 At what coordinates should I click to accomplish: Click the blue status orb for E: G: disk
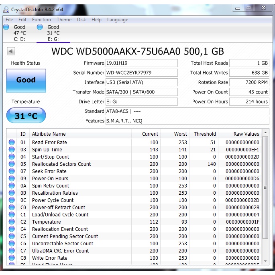click(x=40, y=27)
